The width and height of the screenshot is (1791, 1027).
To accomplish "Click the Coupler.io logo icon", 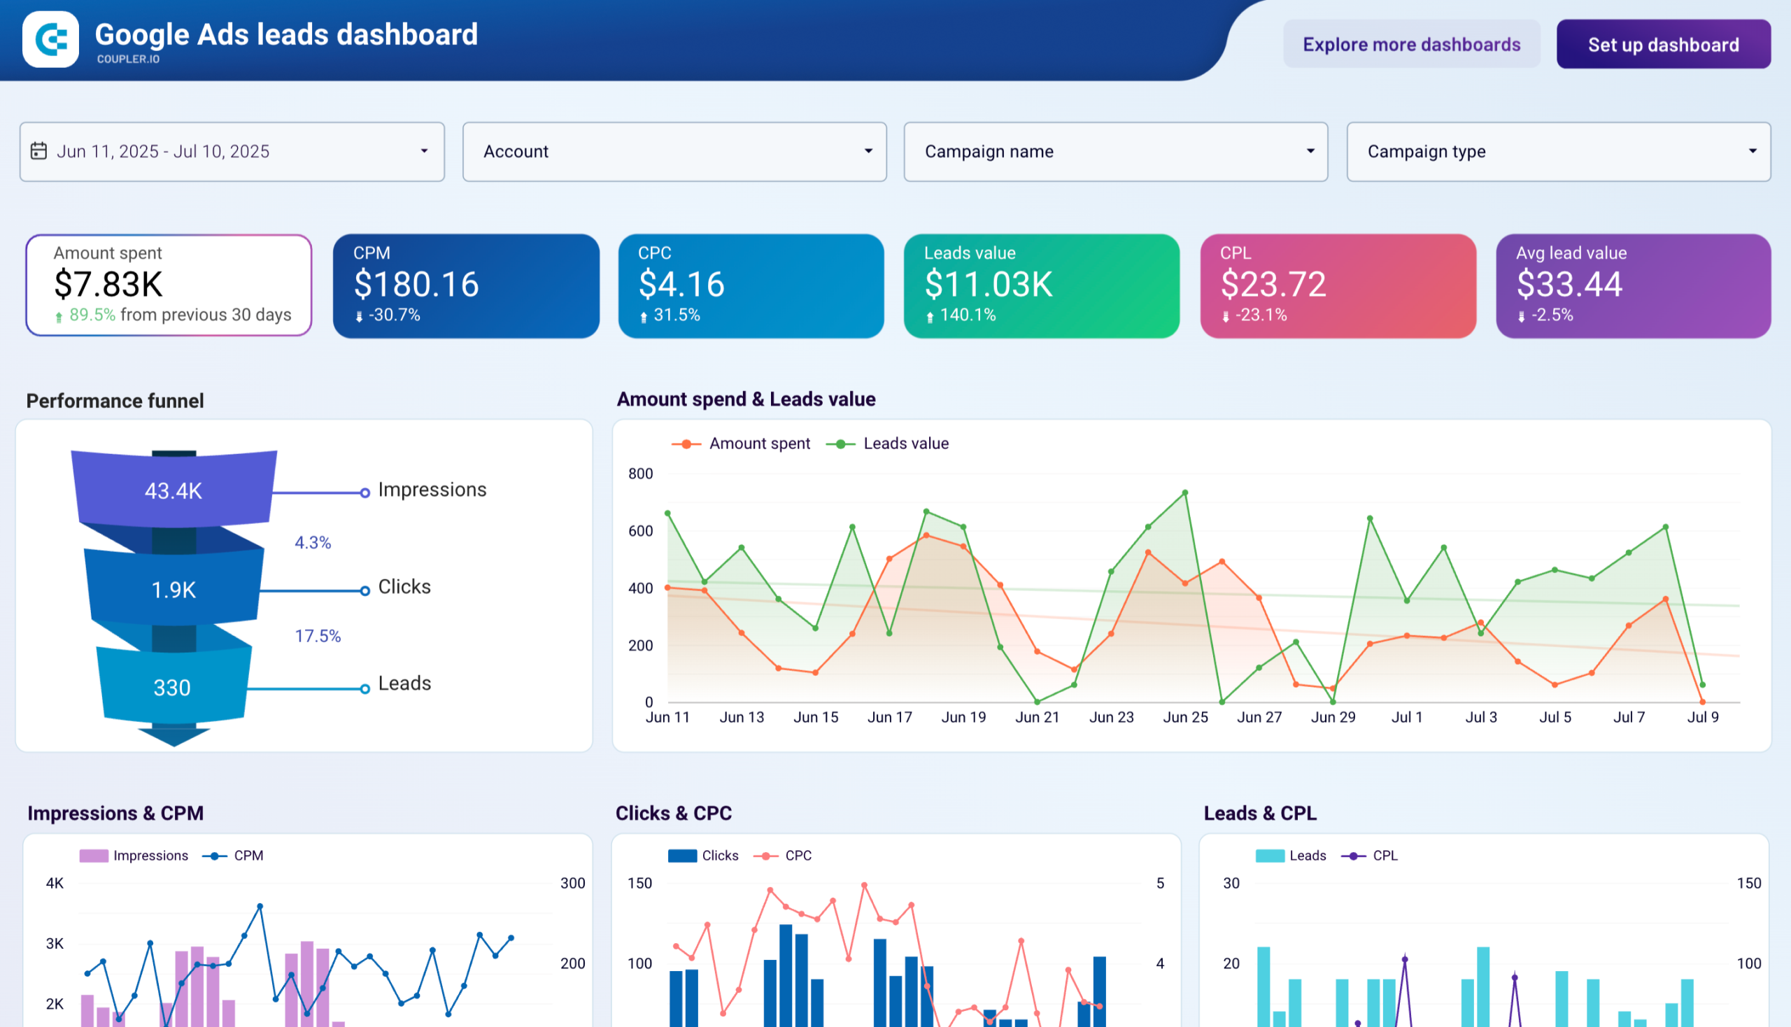I will coord(50,40).
